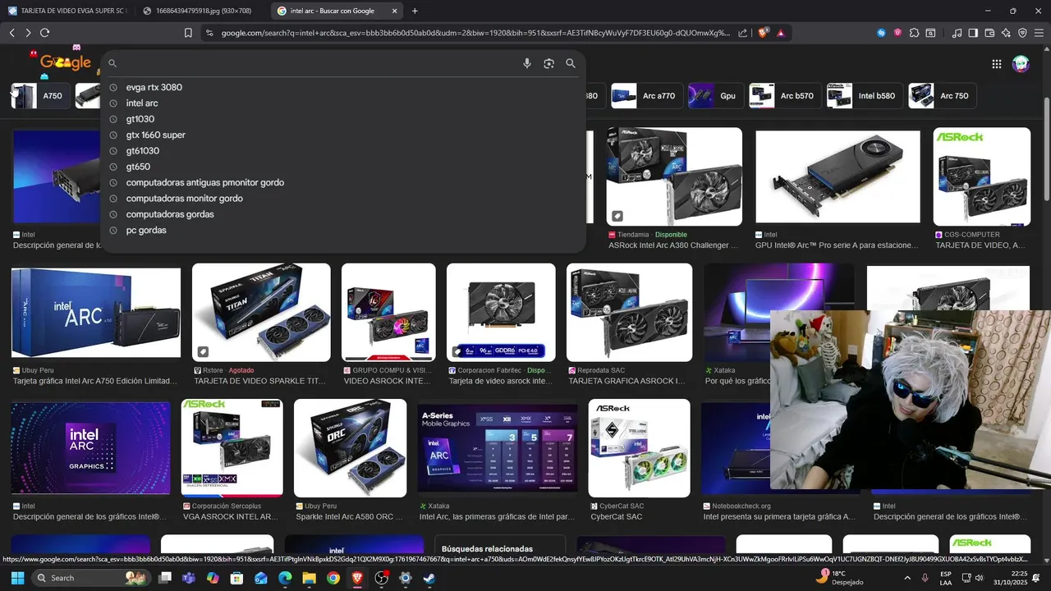Screen dimensions: 1051x591
Task: Click the browser forward arrow
Action: 28,33
